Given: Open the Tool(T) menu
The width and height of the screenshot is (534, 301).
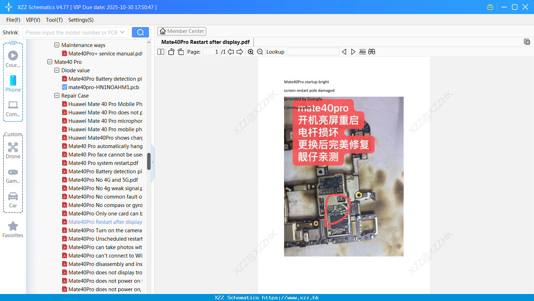Looking at the screenshot, I should point(54,20).
